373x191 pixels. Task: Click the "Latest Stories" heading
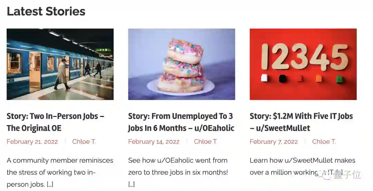[x=46, y=11]
